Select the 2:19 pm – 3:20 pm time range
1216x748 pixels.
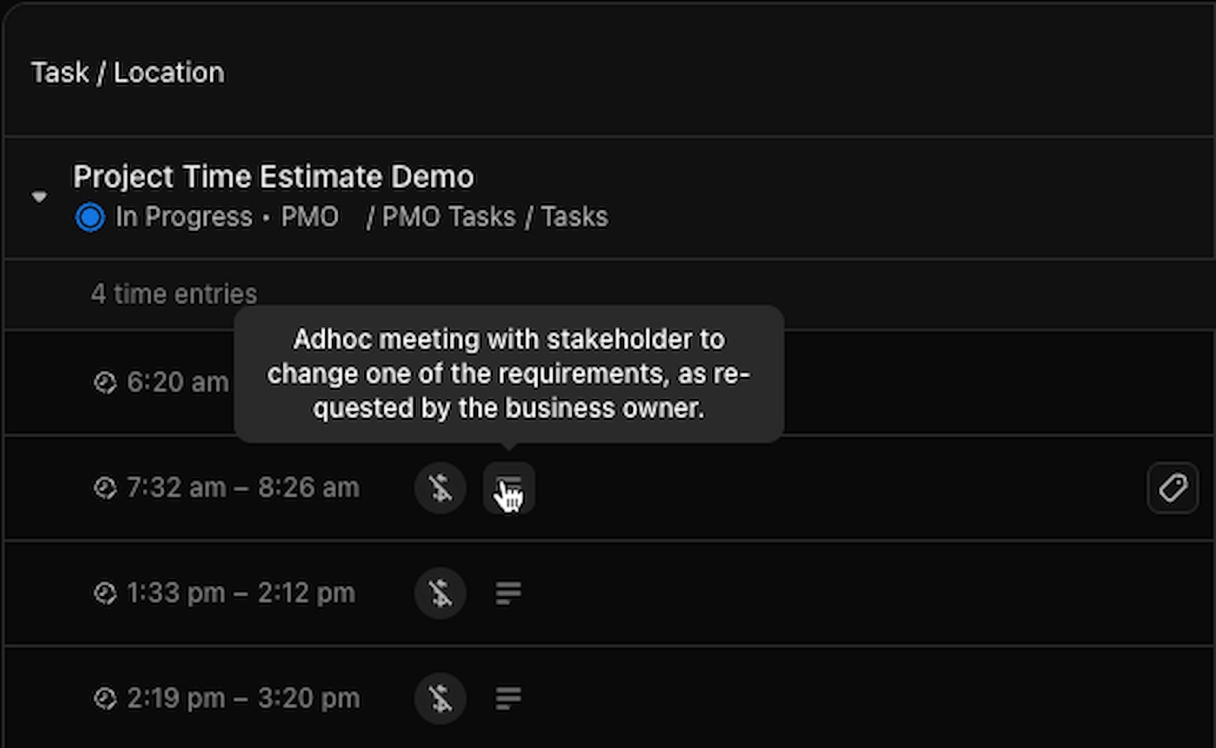point(243,699)
